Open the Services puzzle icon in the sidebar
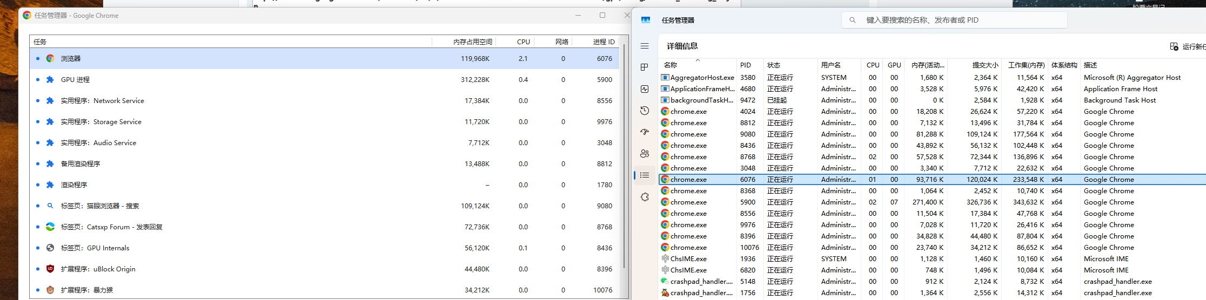Viewport: 1206px width, 300px height. (645, 197)
